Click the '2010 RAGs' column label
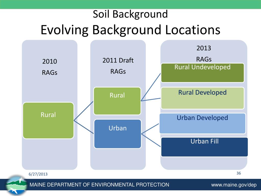This screenshot has width=261, height=196. (50, 67)
